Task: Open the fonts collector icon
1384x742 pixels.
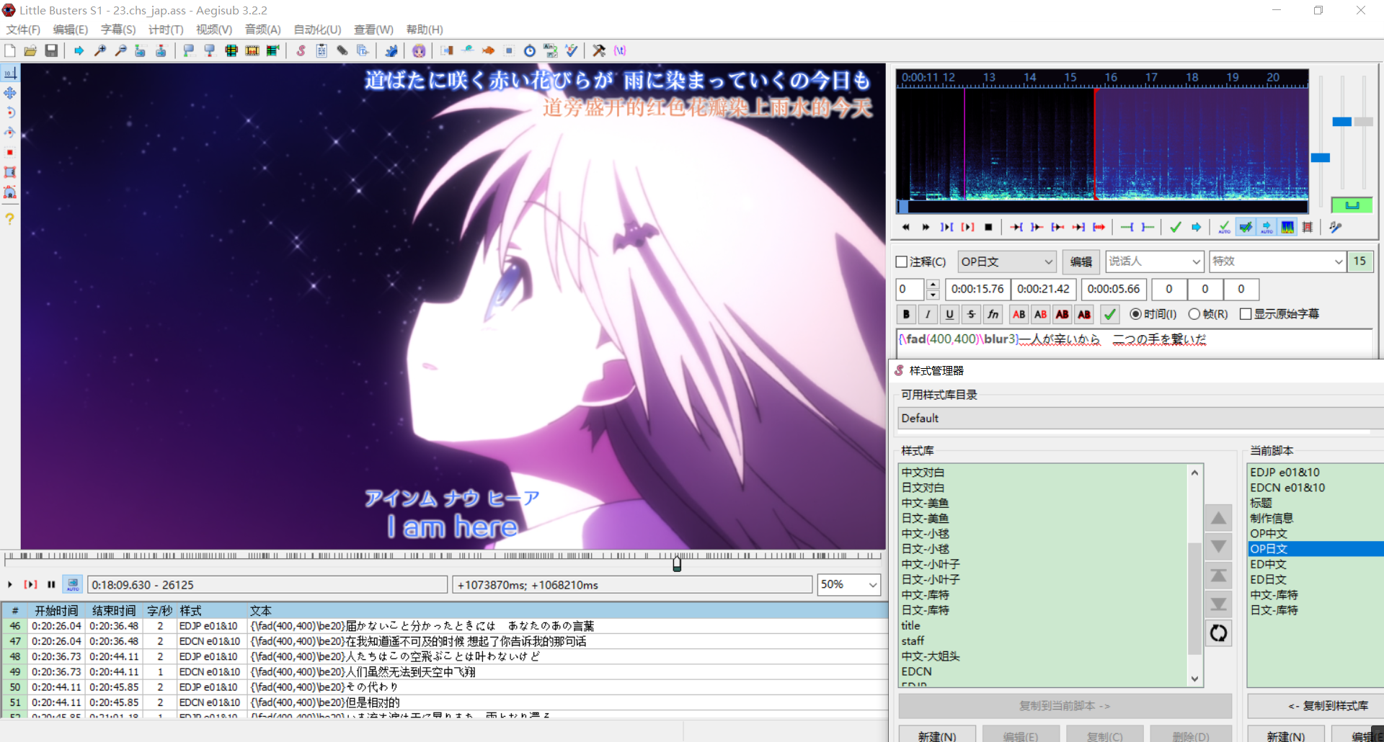Action: coord(363,50)
